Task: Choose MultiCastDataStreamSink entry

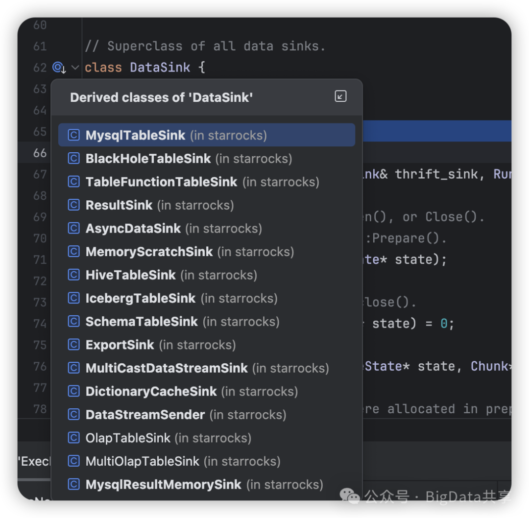Action: (x=207, y=368)
